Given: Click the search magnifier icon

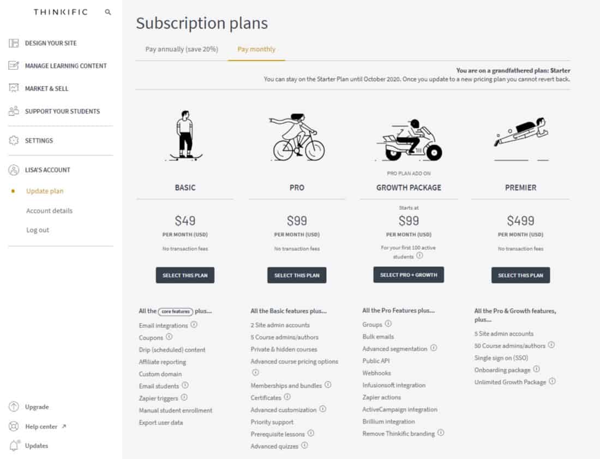Looking at the screenshot, I should (x=108, y=12).
